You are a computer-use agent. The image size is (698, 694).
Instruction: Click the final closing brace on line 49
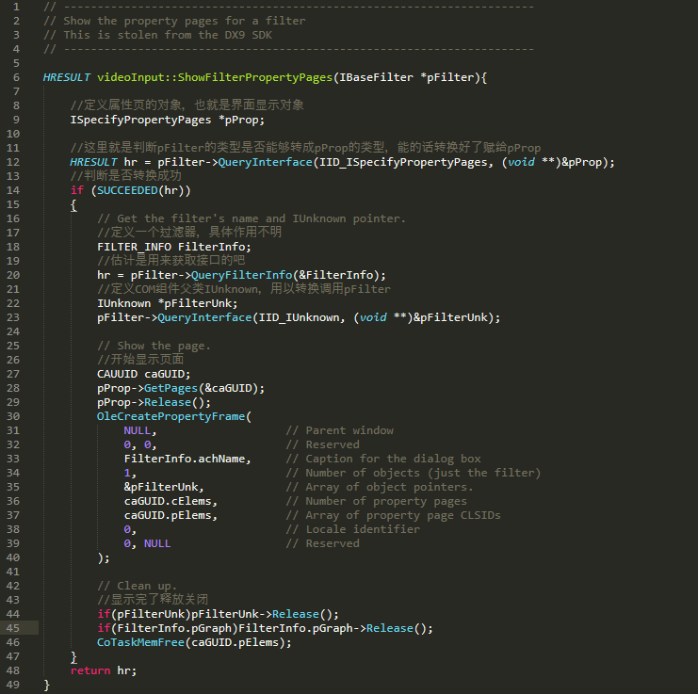tap(47, 686)
